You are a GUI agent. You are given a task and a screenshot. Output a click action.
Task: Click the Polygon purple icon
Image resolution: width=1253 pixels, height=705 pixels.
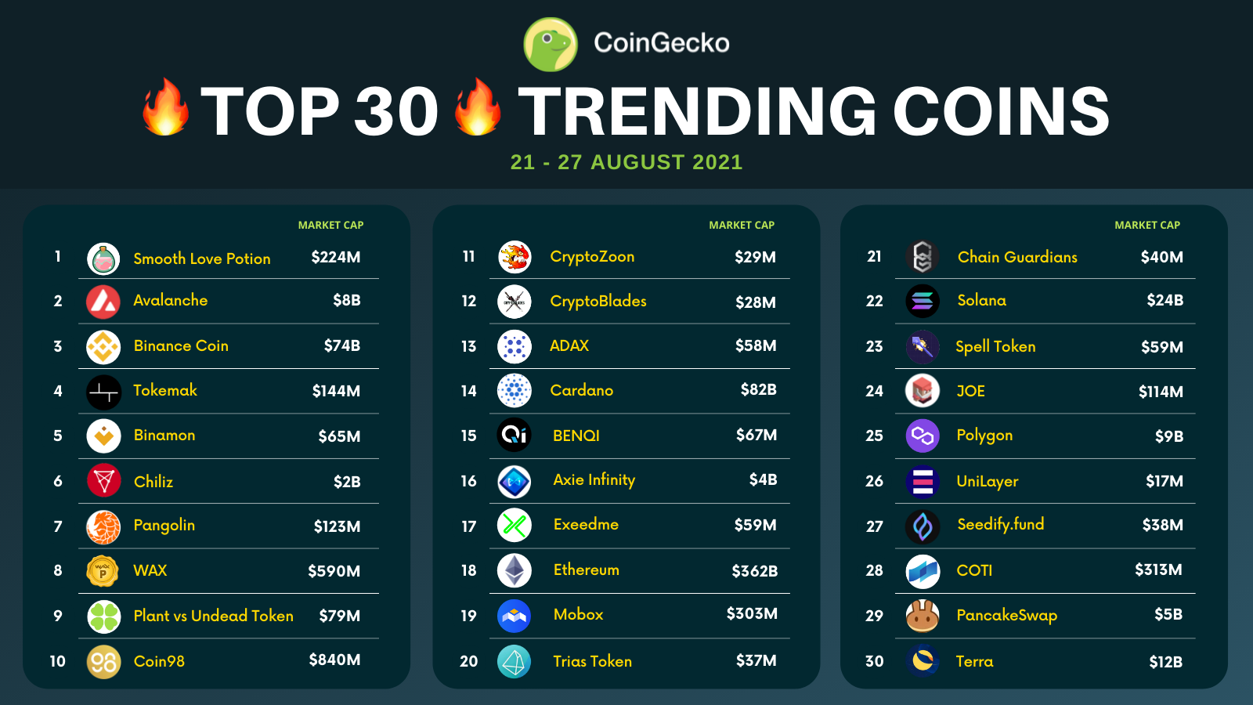coord(923,436)
